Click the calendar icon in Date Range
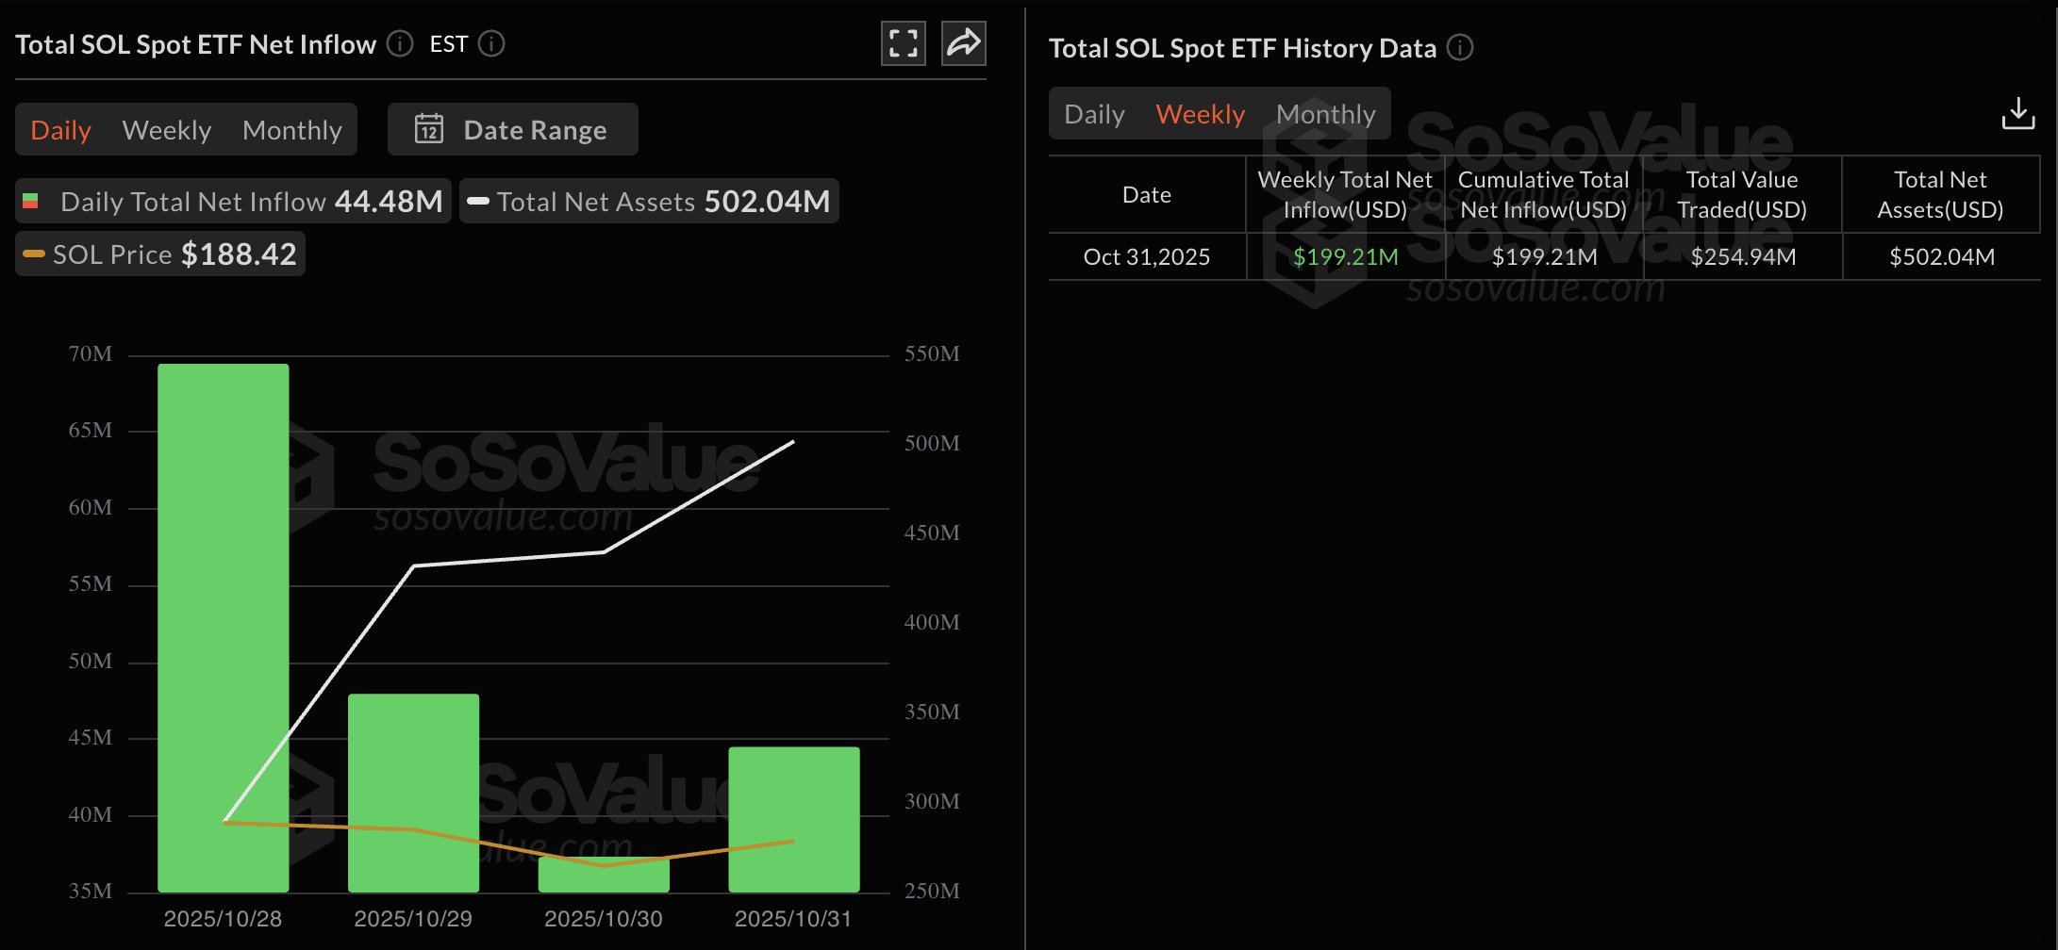The height and width of the screenshot is (950, 2058). (x=430, y=129)
